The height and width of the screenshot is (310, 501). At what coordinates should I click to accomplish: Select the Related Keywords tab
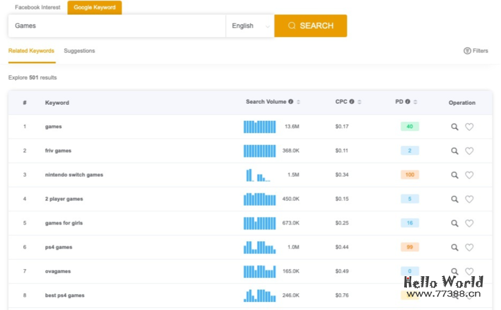point(31,51)
